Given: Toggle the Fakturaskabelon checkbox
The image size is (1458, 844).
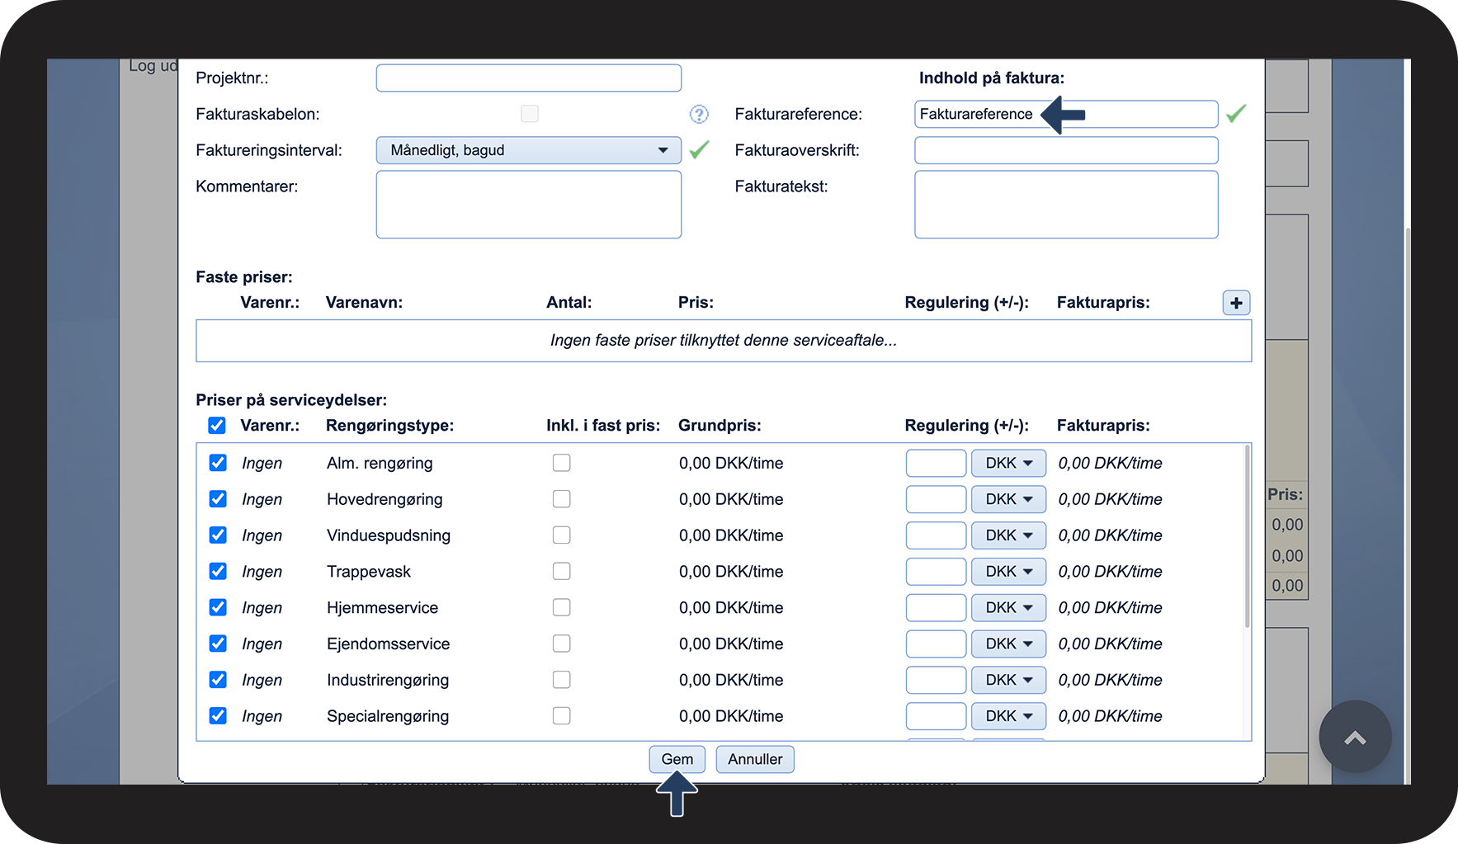Looking at the screenshot, I should 529,114.
